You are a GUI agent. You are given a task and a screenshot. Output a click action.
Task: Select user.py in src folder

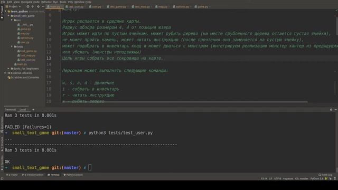[x=23, y=42]
